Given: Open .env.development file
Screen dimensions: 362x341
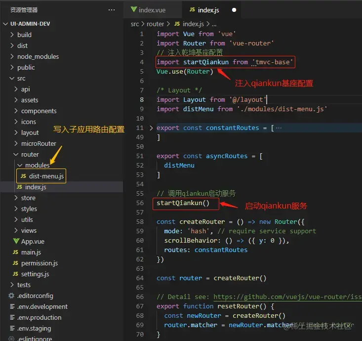Looking at the screenshot, I should 42,306.
